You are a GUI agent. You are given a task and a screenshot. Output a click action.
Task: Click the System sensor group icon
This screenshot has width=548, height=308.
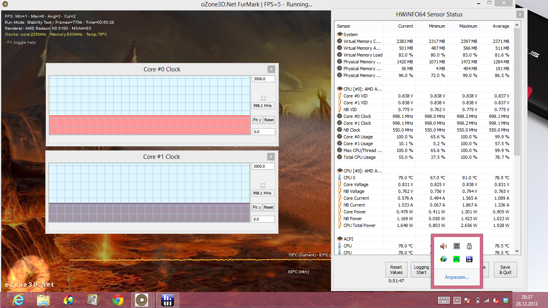[x=340, y=34]
